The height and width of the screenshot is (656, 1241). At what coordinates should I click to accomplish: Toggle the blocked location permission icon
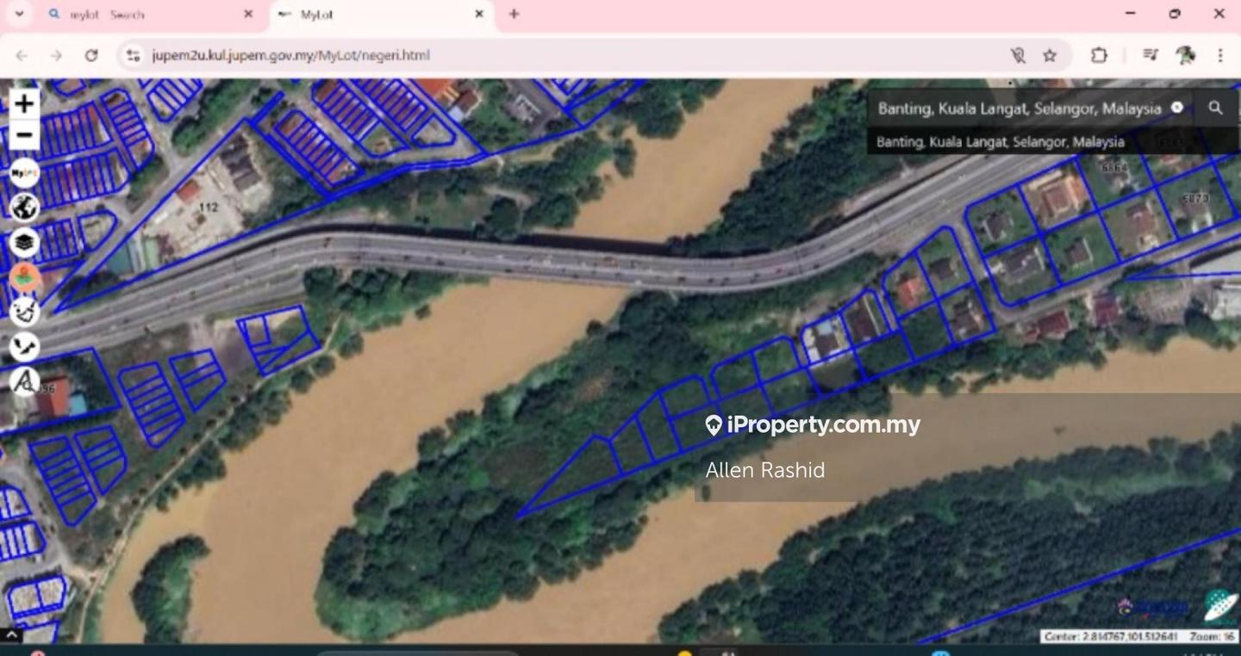tap(1018, 55)
